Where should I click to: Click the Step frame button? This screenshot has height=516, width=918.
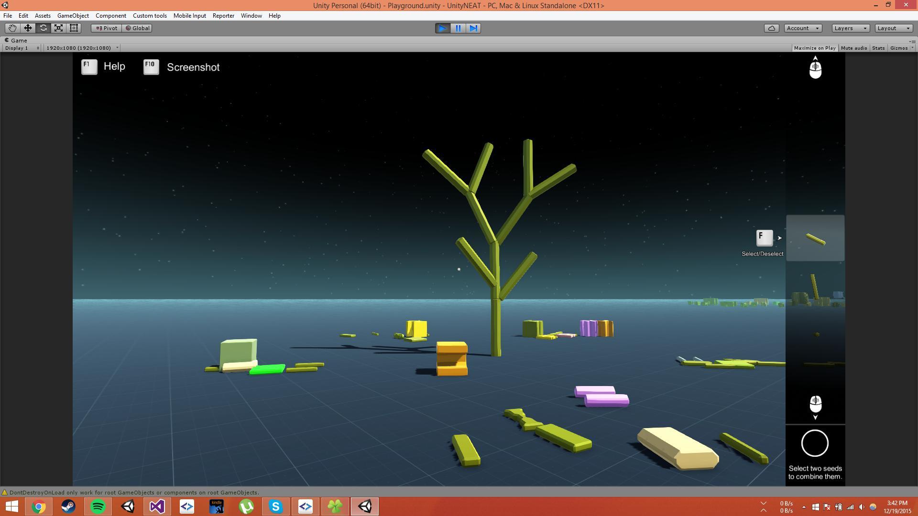[x=473, y=28]
